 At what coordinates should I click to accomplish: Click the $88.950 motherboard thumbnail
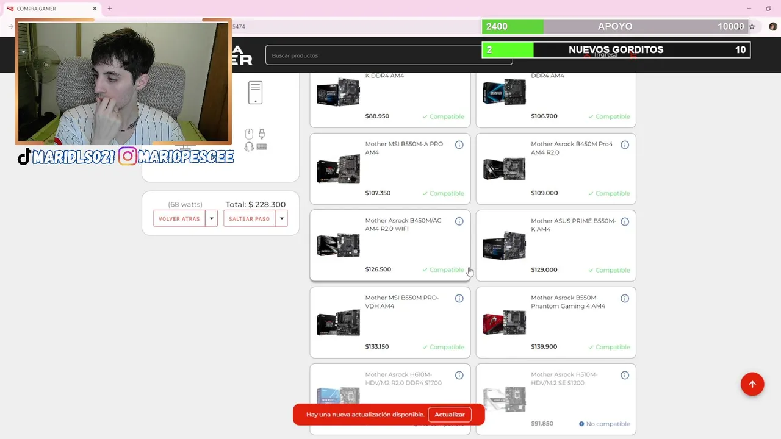[338, 92]
